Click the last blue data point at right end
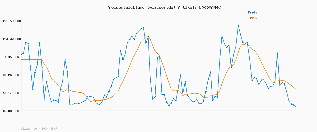The height and width of the screenshot is (132, 317). (296, 107)
